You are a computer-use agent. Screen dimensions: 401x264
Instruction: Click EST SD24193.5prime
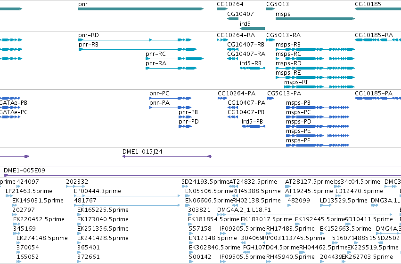pos(185,186)
